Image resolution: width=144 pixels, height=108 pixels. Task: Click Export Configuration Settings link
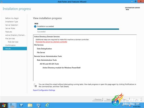click(x=44, y=90)
